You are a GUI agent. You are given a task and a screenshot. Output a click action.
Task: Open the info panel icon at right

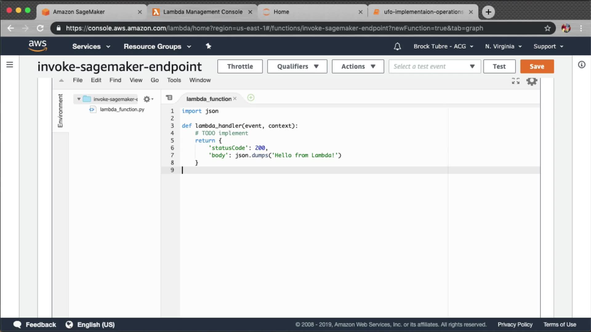pos(581,65)
